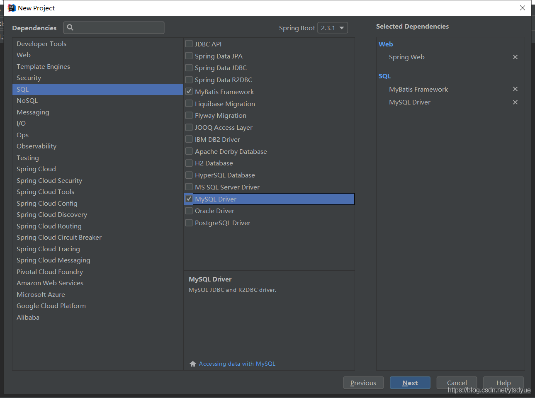Screen dimensions: 535x398
Task: Open the NoSQL category
Action: tap(97, 101)
